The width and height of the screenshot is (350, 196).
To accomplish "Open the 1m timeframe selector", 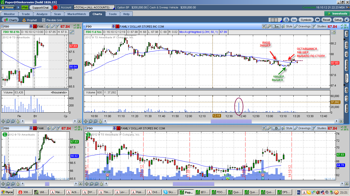I will click(x=276, y=26).
